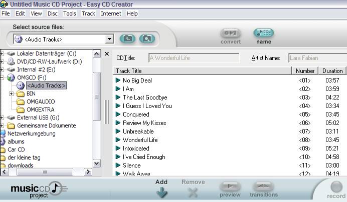Click the OMGEXTRA folder icon
Image resolution: width=347 pixels, height=202 pixels.
point(21,109)
